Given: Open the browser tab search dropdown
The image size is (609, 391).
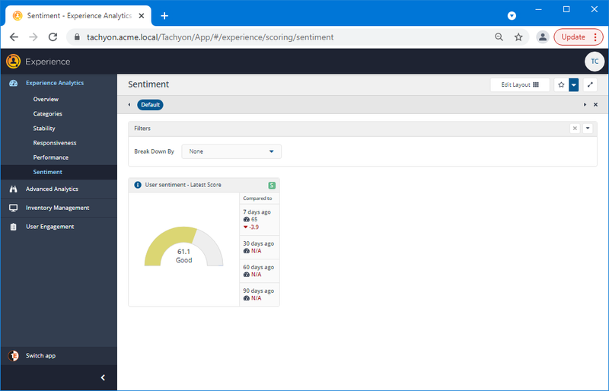Looking at the screenshot, I should [x=512, y=15].
